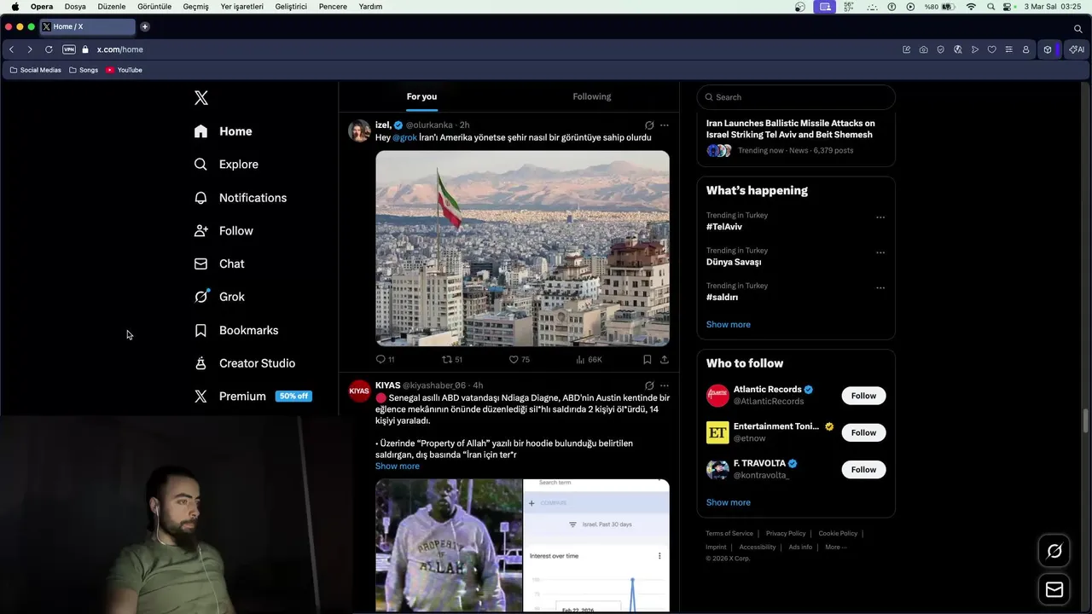Screen dimensions: 1092x614
Task: Open the YouTube bookmark
Action: (125, 70)
